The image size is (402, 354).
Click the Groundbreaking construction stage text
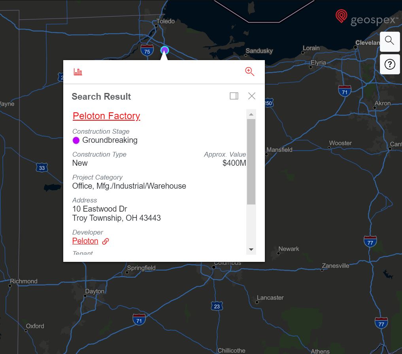click(x=110, y=140)
